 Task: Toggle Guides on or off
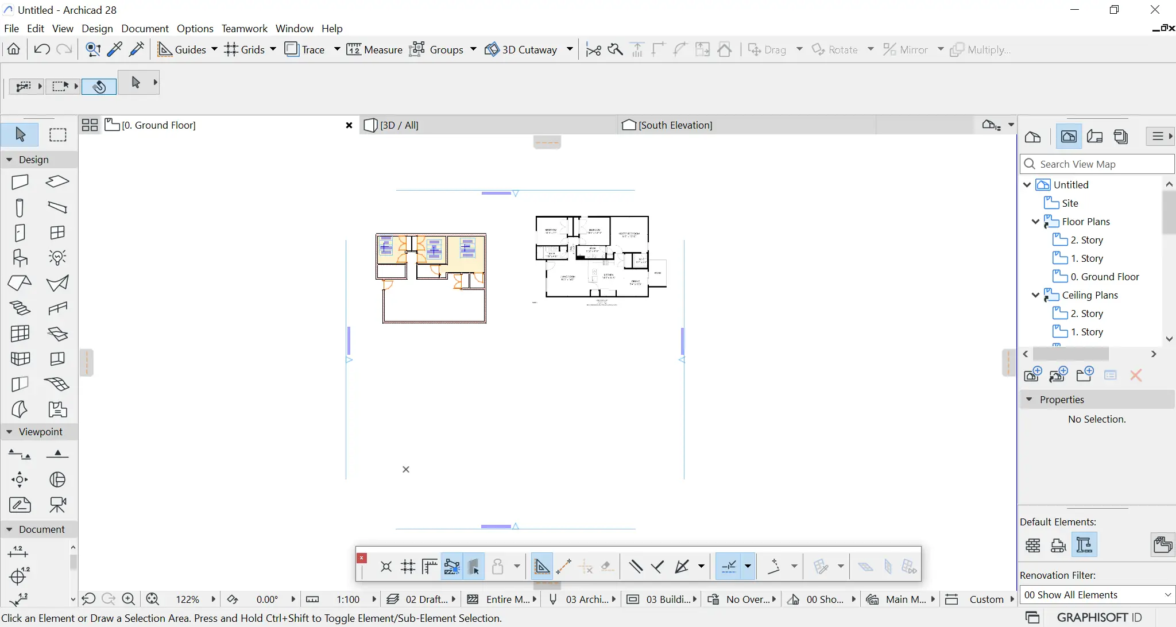click(x=182, y=49)
